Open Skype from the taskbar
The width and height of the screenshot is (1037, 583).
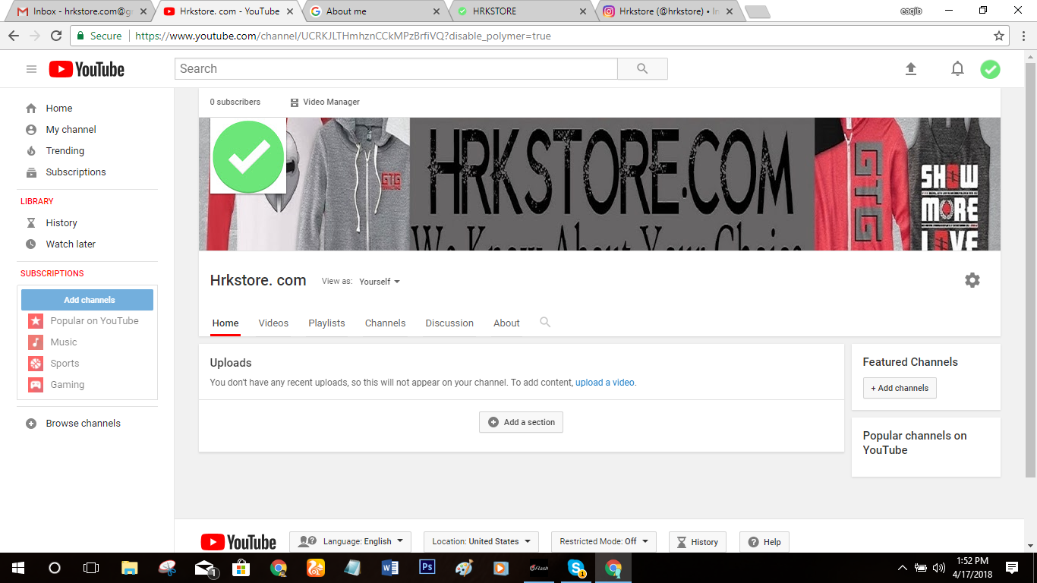pos(576,567)
